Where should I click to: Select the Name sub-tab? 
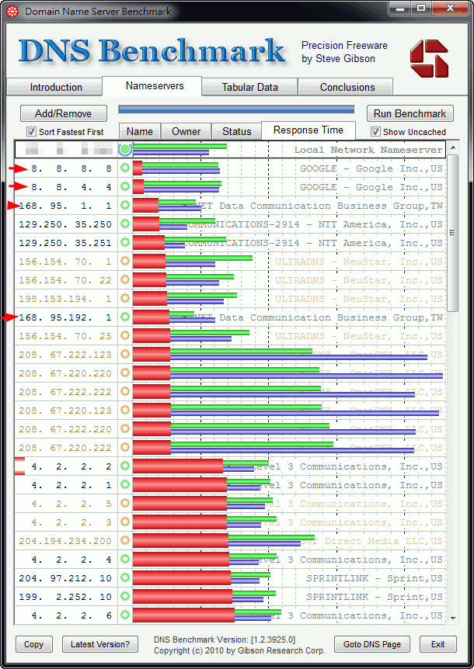[139, 131]
